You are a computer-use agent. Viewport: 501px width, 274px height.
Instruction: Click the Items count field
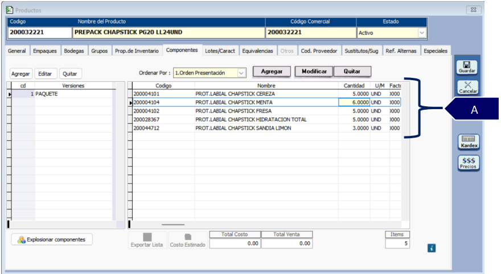[397, 243]
